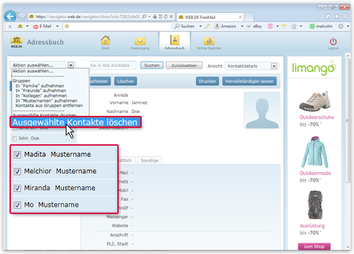Uncheck Mo Mustername checkbox
The height and width of the screenshot is (254, 354).
pyautogui.click(x=17, y=205)
